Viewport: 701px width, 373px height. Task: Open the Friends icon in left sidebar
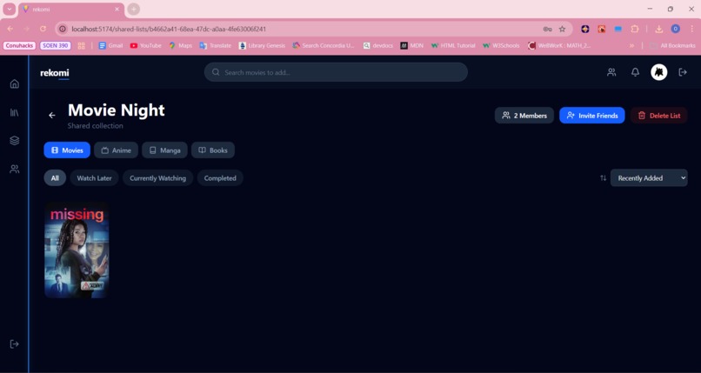pos(14,170)
